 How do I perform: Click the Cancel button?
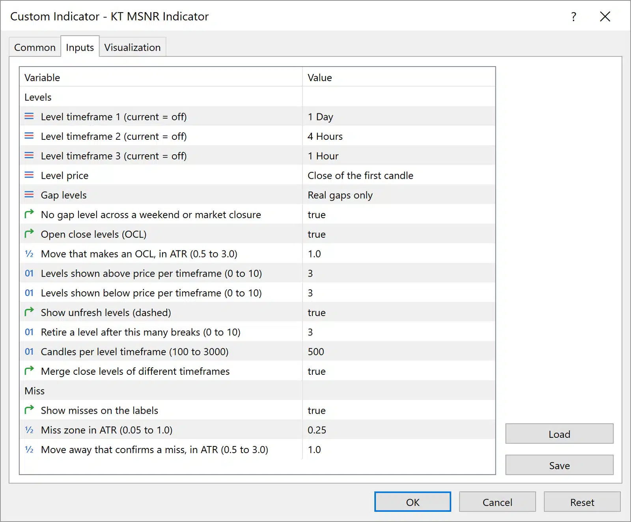click(497, 502)
